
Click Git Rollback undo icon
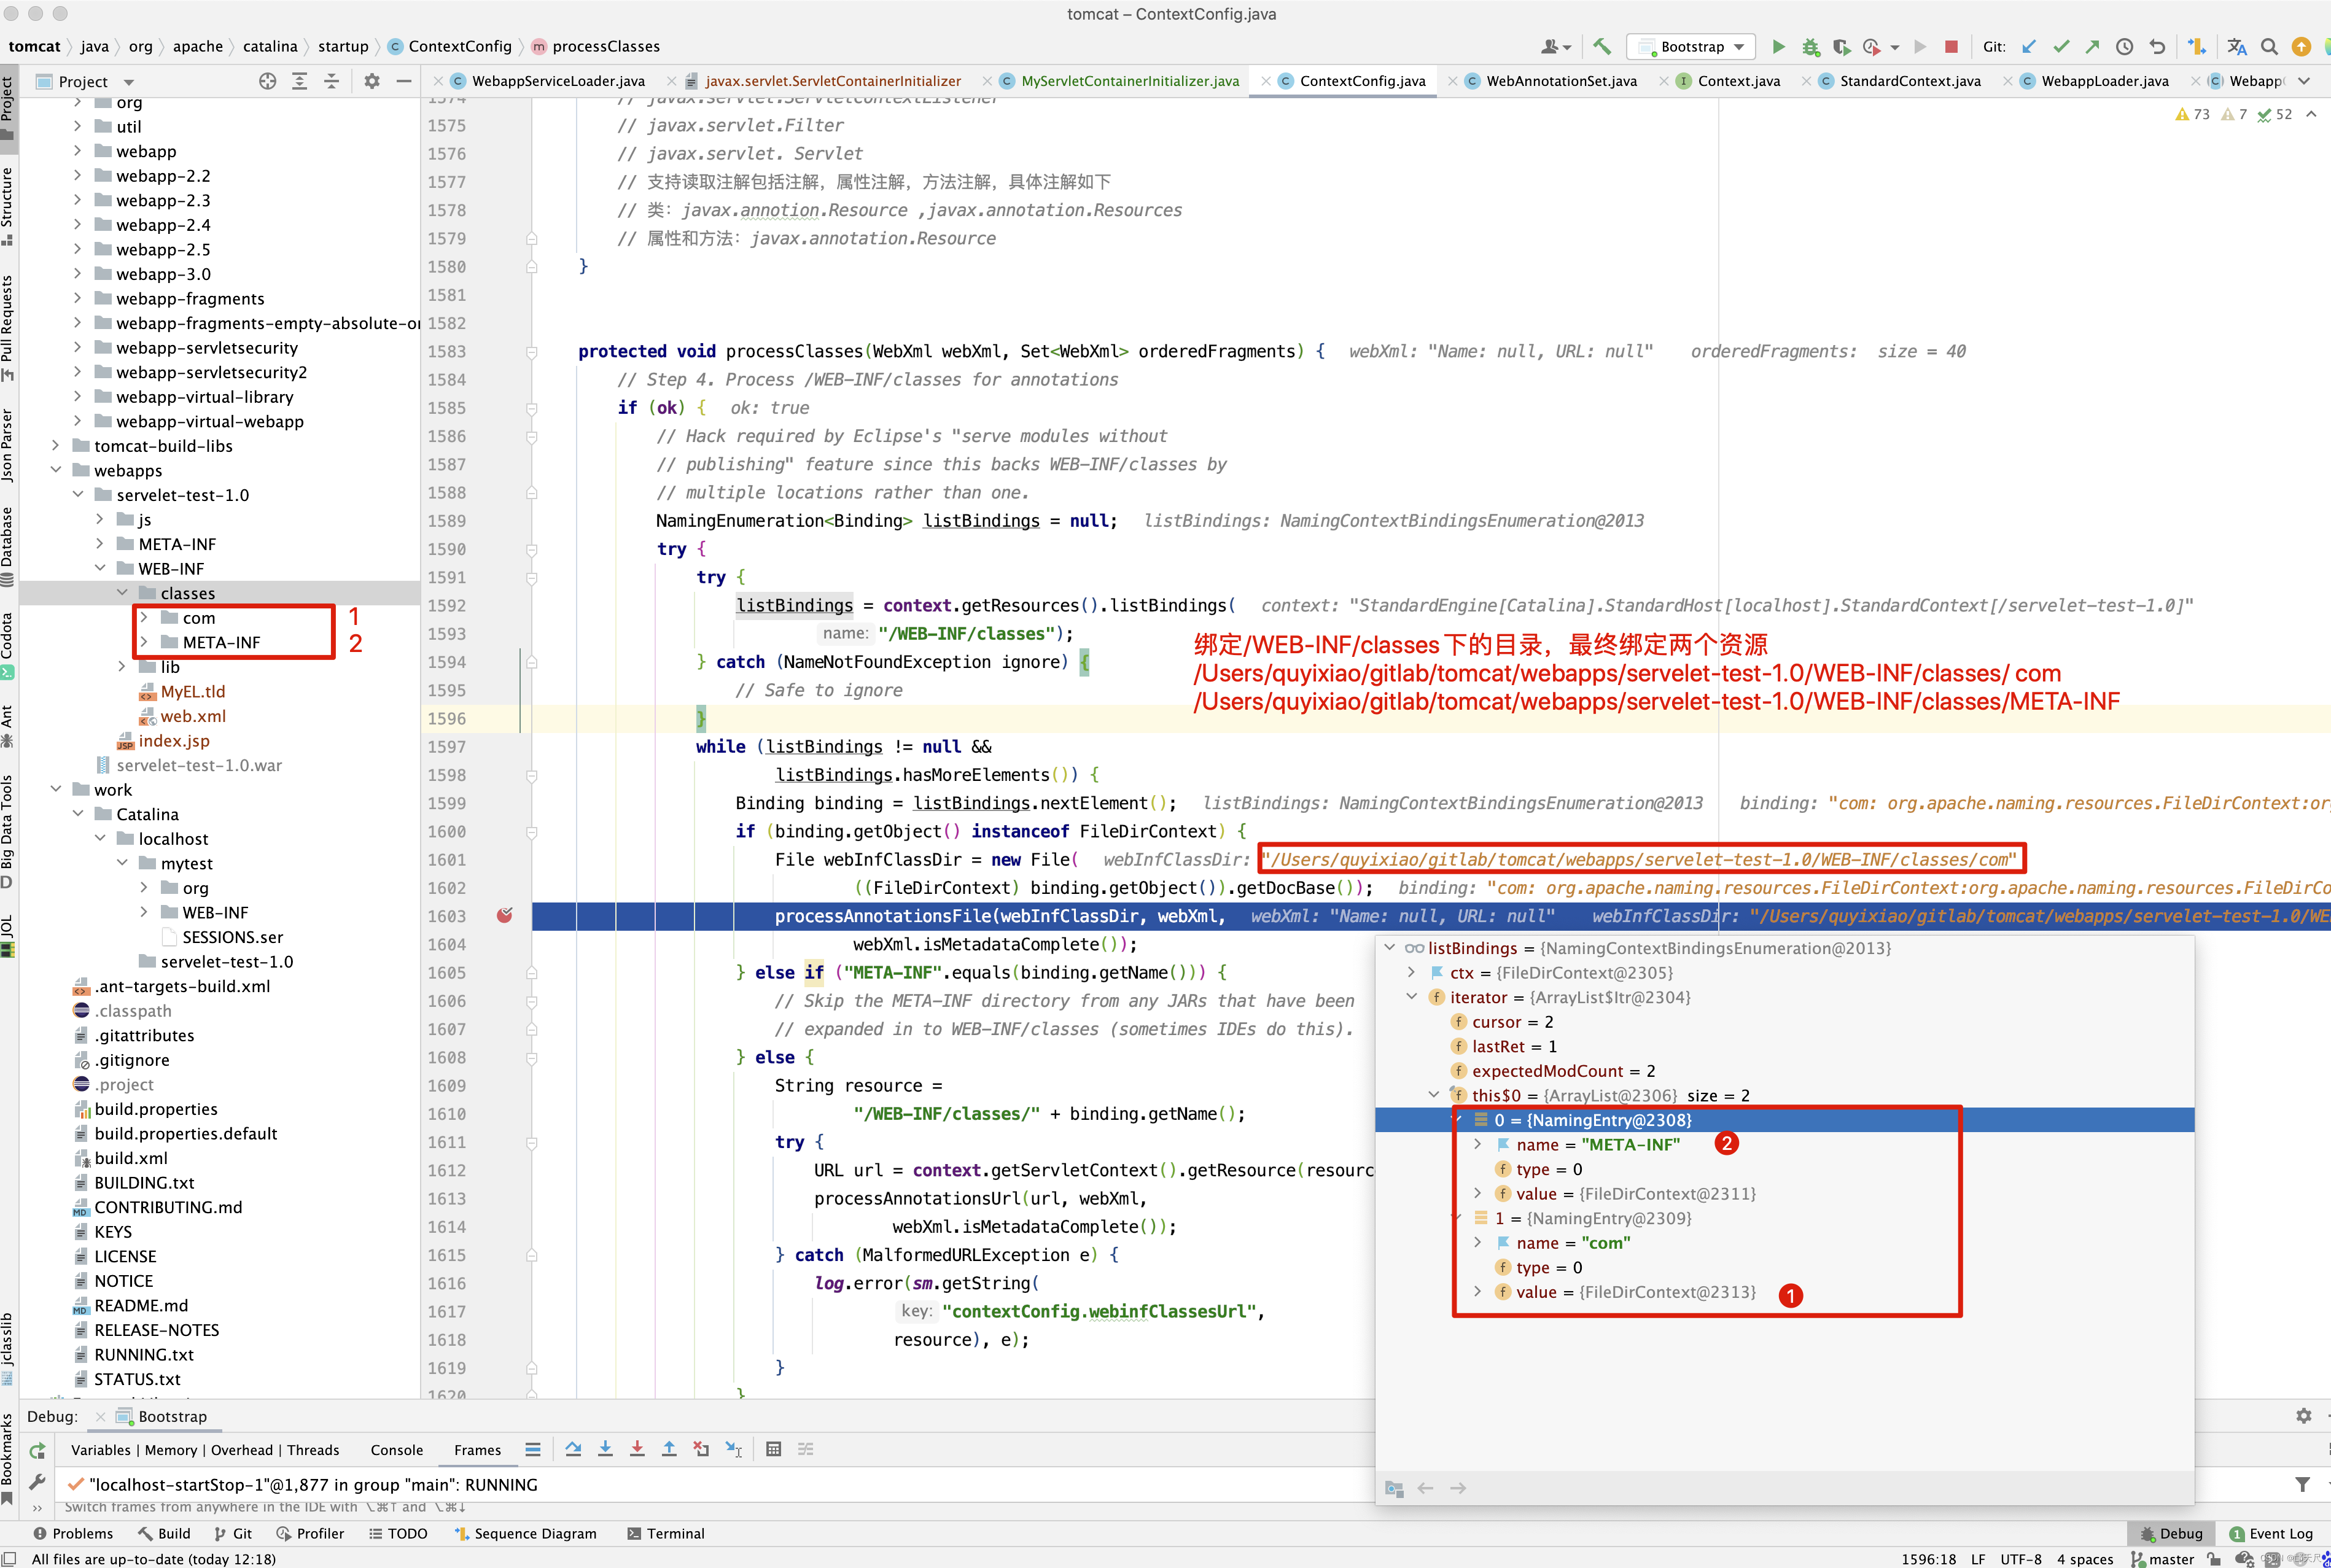(x=2157, y=46)
